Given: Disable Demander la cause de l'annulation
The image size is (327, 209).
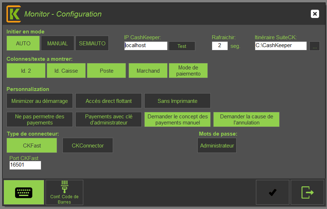Looking at the screenshot, I should tap(246, 119).
